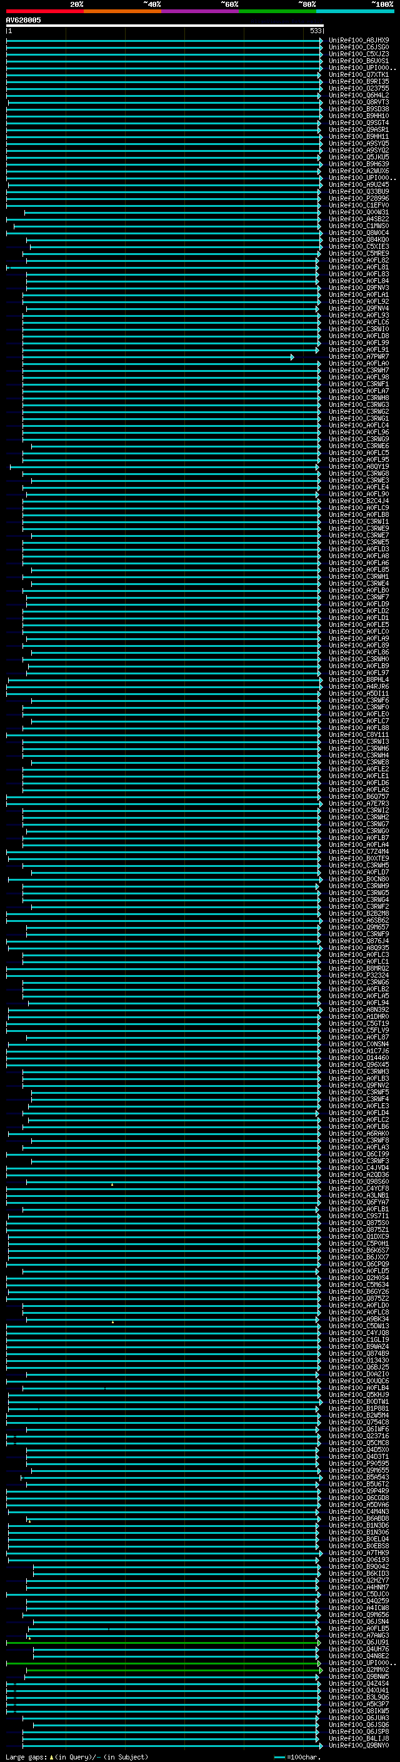Click green alignment bar for UniRef100_Q6JU91
The width and height of the screenshot is (400, 1762).
(163, 1642)
